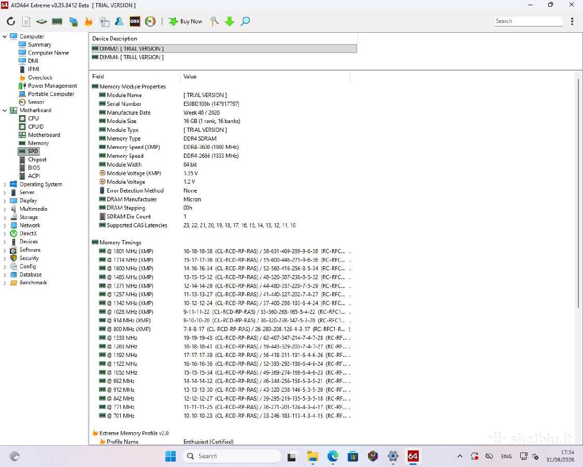This screenshot has height=467, width=583.
Task: Open Power Management page
Action: [52, 86]
